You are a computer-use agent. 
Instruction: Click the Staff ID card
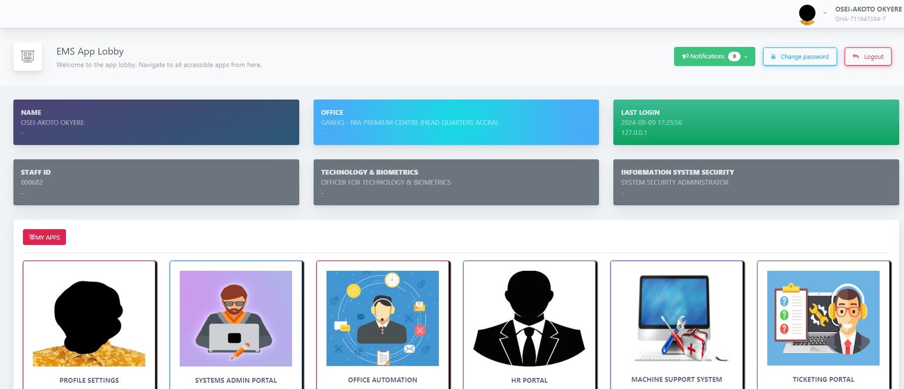click(x=156, y=182)
